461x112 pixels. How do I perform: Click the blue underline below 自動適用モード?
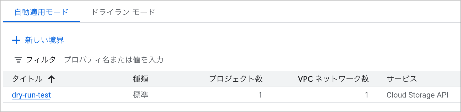pos(41,21)
